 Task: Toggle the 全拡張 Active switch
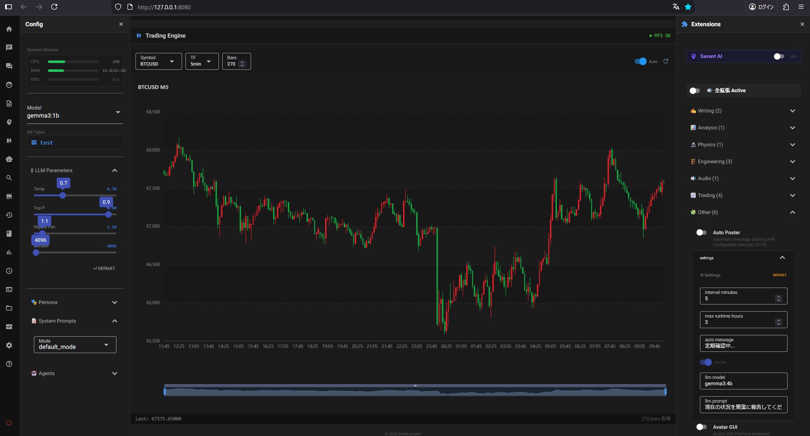pos(694,90)
